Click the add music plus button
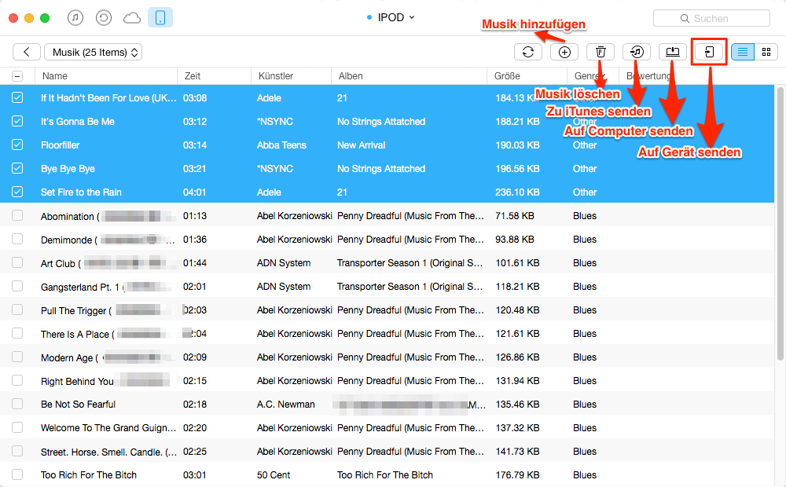786x487 pixels. pos(564,52)
